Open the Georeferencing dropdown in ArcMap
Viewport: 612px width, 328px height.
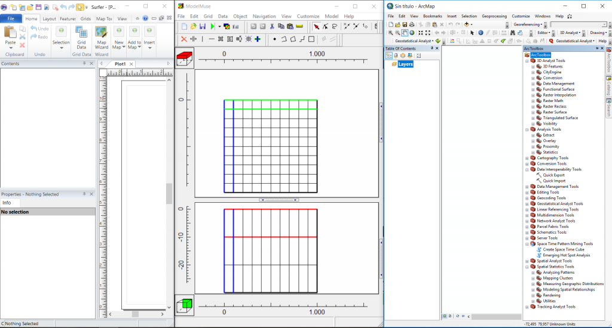528,24
